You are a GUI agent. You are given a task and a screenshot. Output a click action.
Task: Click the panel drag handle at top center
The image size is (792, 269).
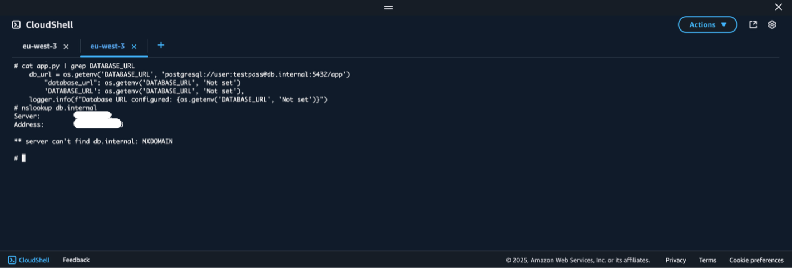(x=388, y=7)
